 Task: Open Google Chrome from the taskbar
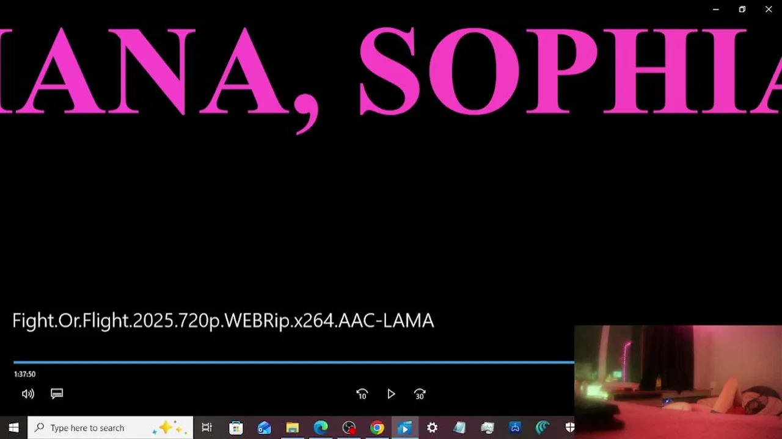click(x=377, y=427)
